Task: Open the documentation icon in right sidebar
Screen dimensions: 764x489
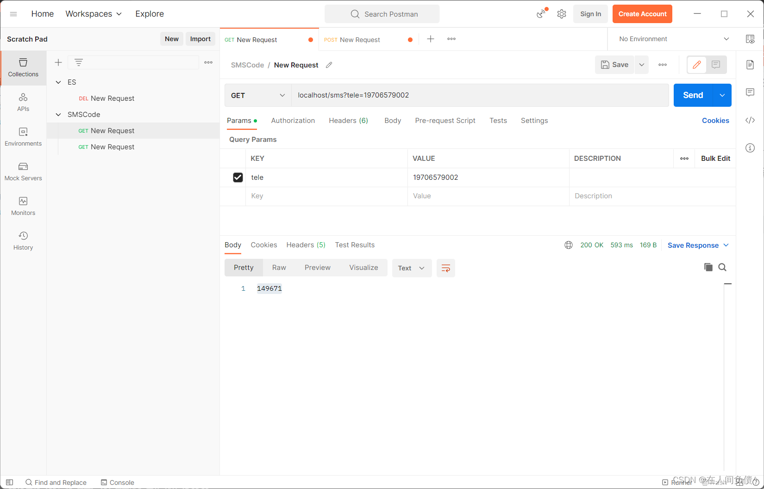Action: 750,65
